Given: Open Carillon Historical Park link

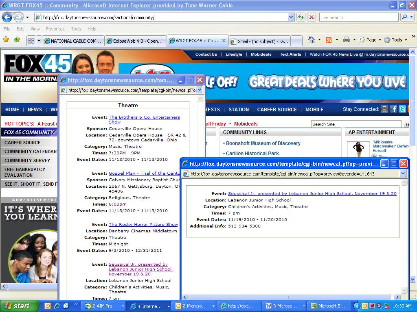Looking at the screenshot, I should [252, 153].
